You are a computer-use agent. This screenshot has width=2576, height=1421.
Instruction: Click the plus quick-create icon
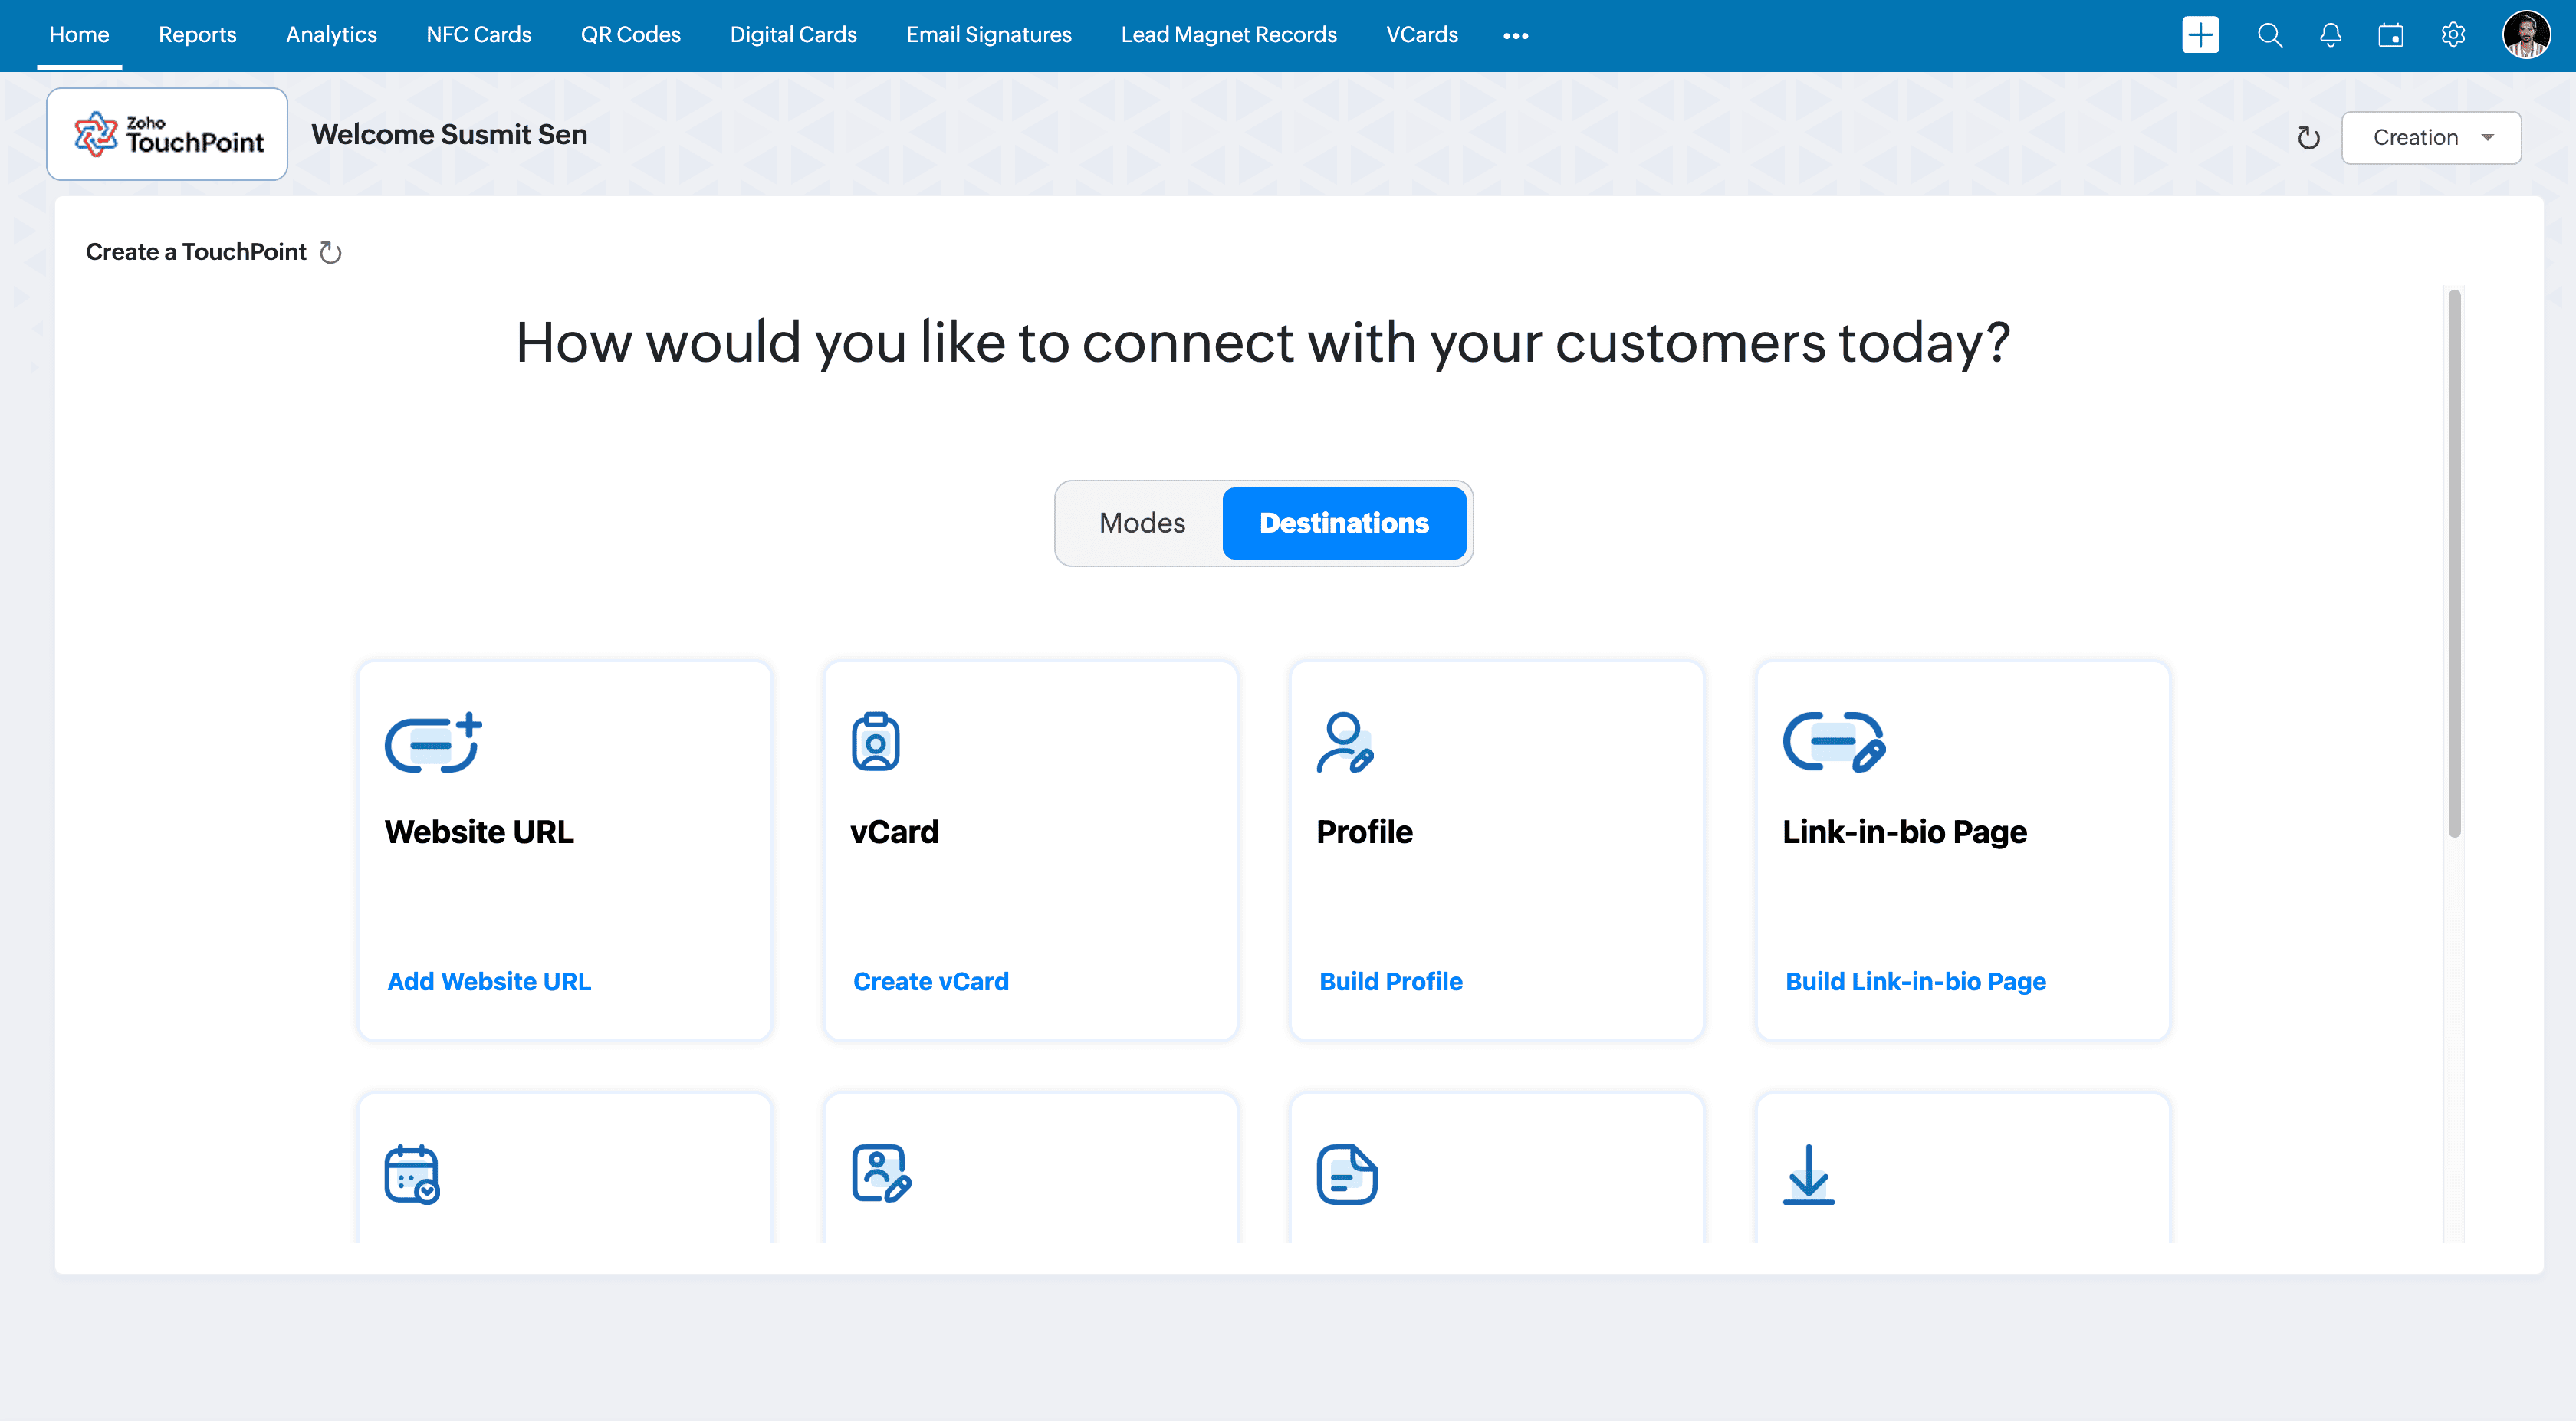[x=2200, y=35]
